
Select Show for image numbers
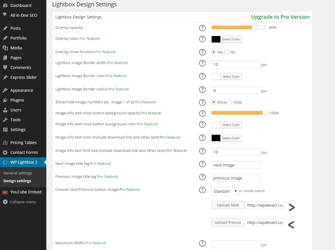[x=213, y=102]
